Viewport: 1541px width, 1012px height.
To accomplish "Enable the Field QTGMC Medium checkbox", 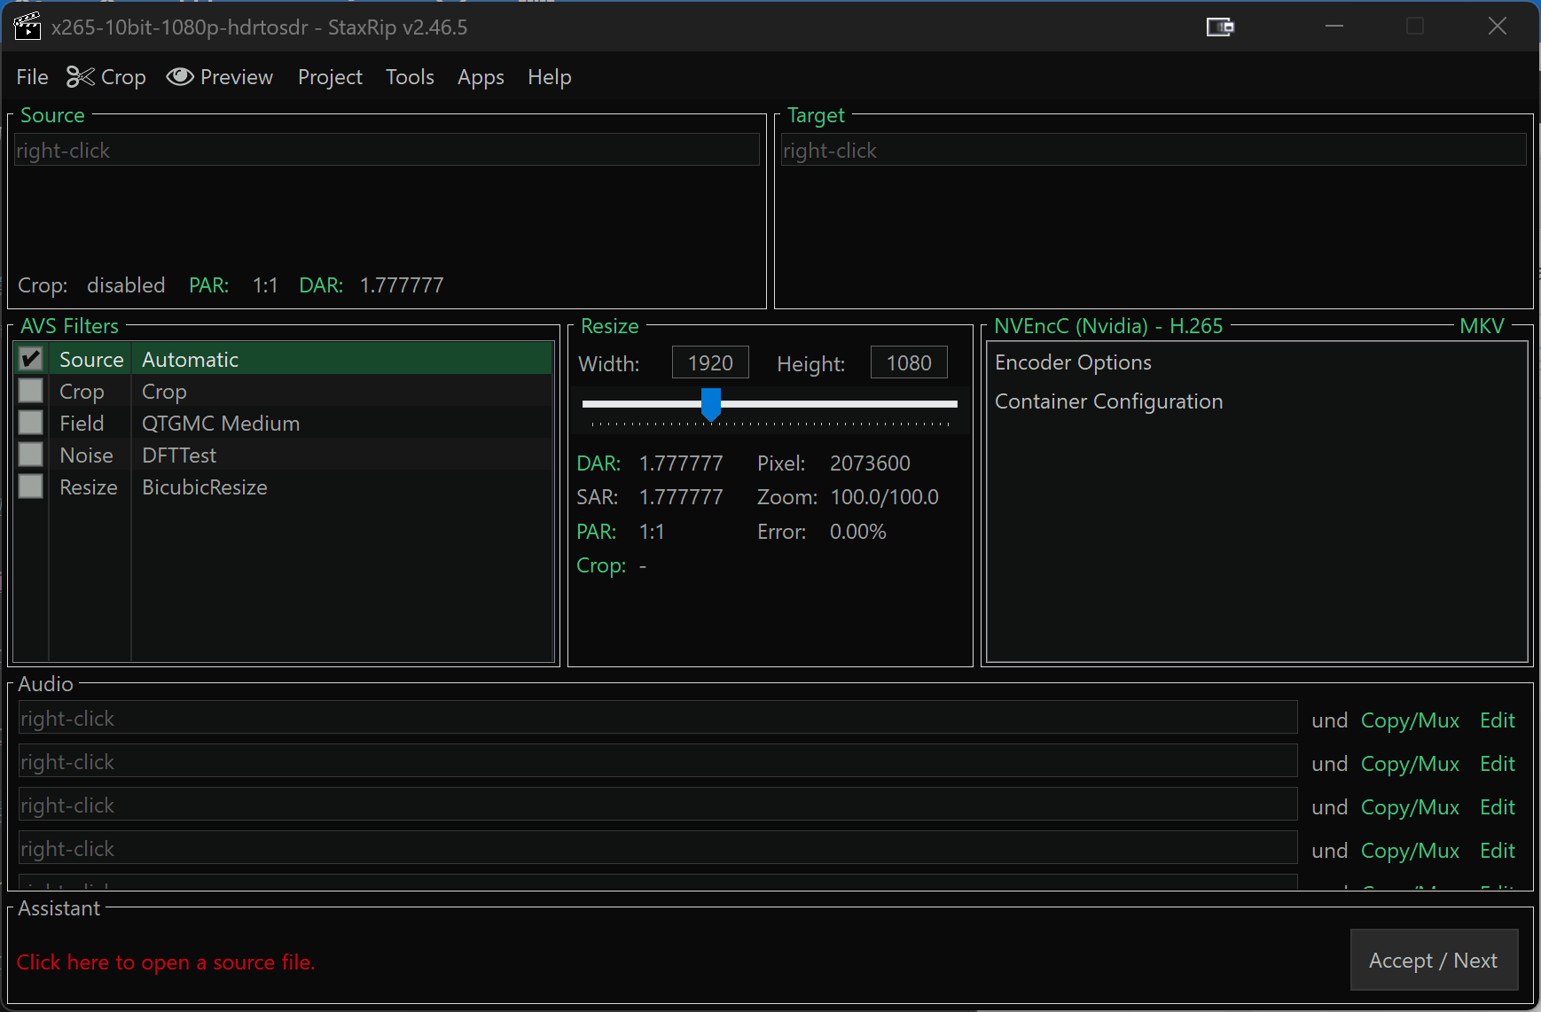I will click(x=31, y=423).
